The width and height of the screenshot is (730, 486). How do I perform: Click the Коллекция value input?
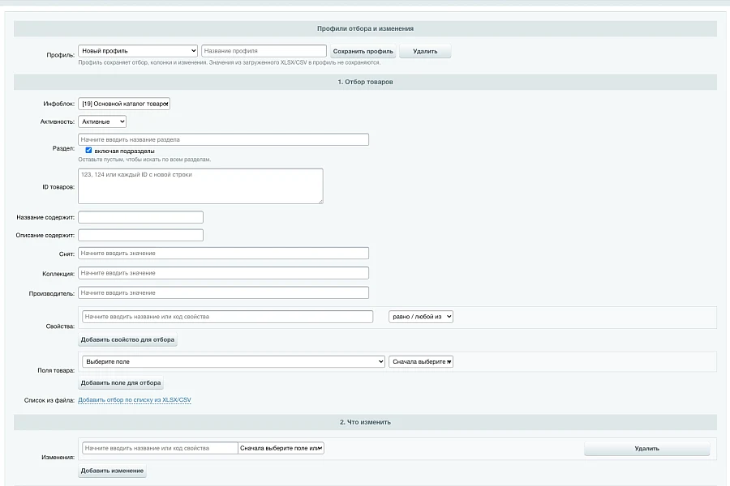click(x=224, y=273)
